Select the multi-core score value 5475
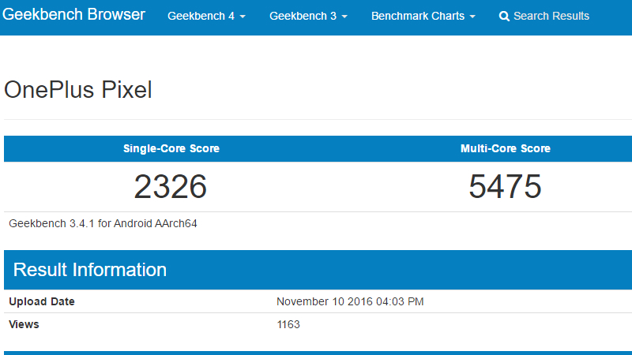Viewport: 632px width, 355px height. pos(505,186)
